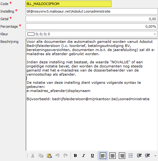158x161 pixels.
Task: Toggle Underline formatting
Action: tap(92, 156)
